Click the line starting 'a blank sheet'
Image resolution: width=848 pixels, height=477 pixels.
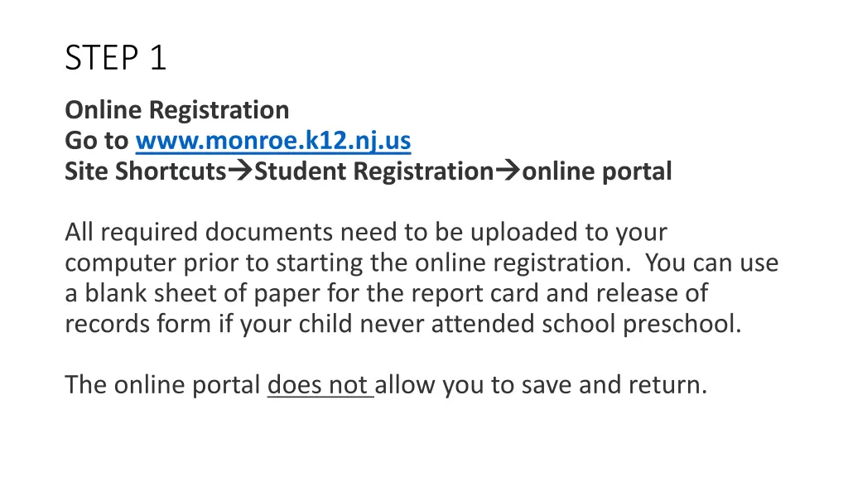tap(386, 294)
